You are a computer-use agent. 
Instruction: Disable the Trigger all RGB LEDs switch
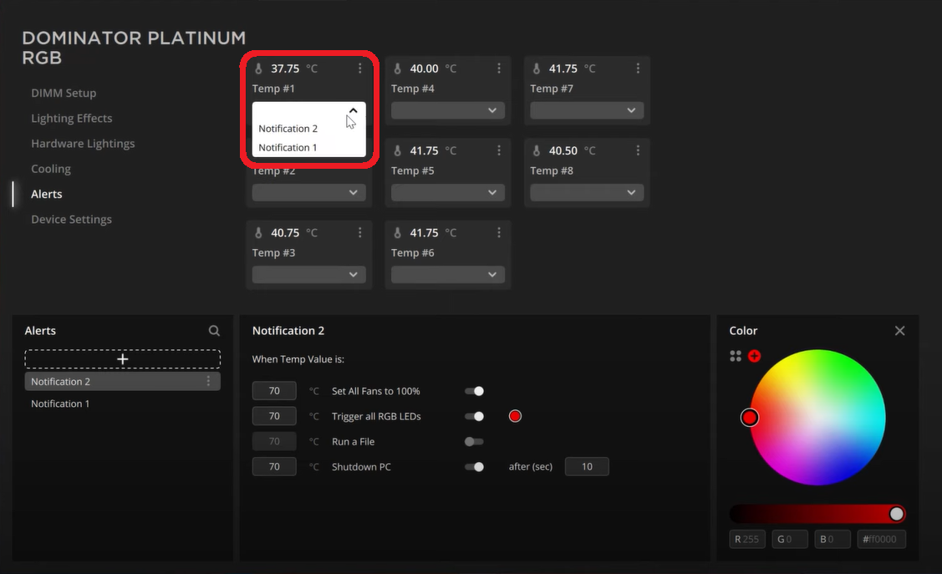(474, 416)
